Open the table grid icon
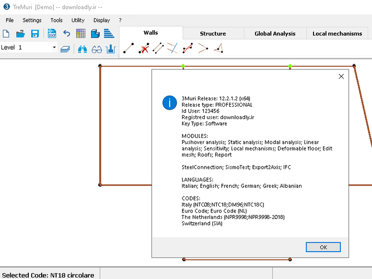The height and width of the screenshot is (279, 372). pos(81,33)
